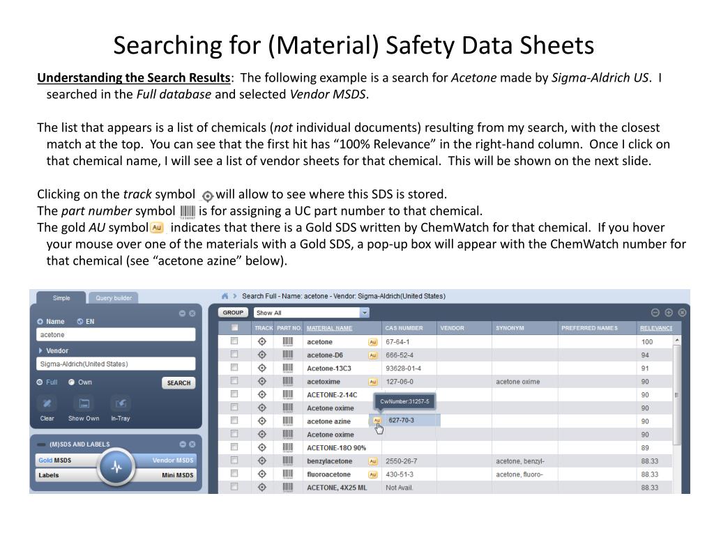This screenshot has height=535, width=714.
Task: Check the box for Acetone-13C3
Action: 234,367
